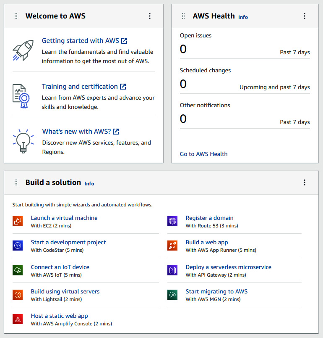Click the CodeStar icon for development project

point(18,246)
